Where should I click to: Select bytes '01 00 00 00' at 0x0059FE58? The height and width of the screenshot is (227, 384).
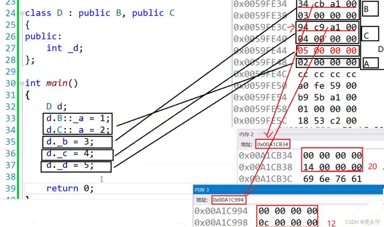click(327, 109)
